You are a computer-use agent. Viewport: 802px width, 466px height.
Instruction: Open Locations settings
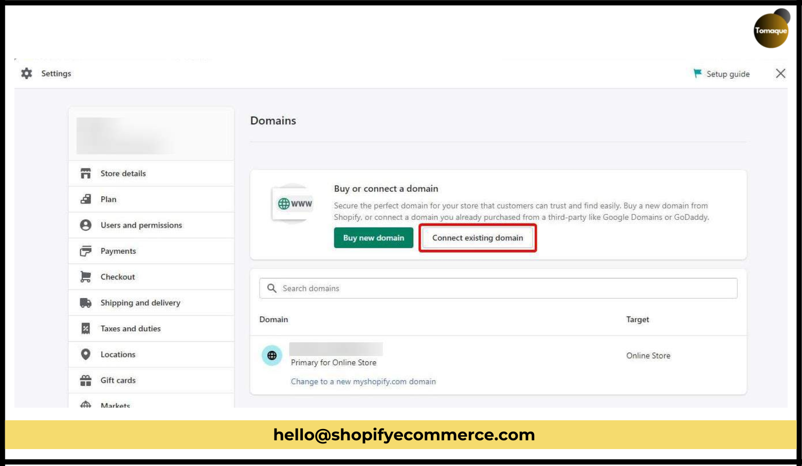pos(151,355)
